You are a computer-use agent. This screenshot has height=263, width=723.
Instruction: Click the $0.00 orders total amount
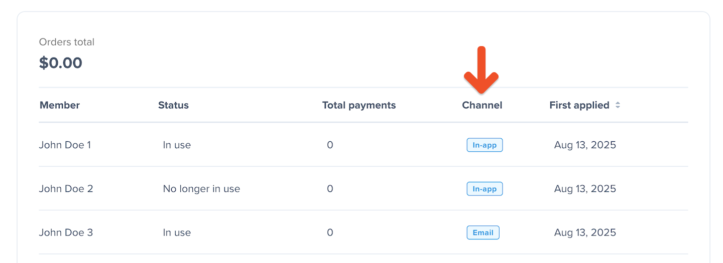(61, 63)
